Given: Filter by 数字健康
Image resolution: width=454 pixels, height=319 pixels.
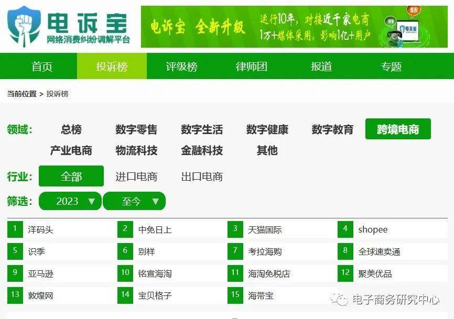Looking at the screenshot, I should [x=267, y=129].
